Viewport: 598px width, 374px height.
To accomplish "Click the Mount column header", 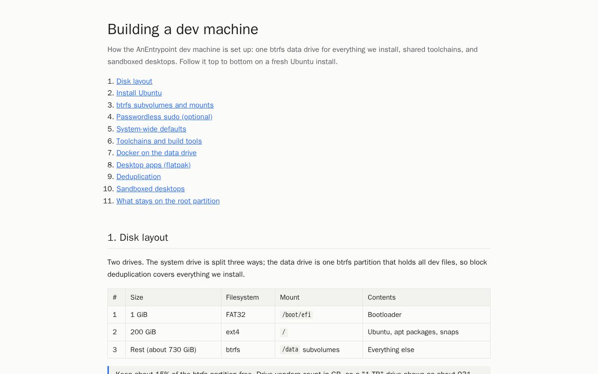I will coord(319,297).
